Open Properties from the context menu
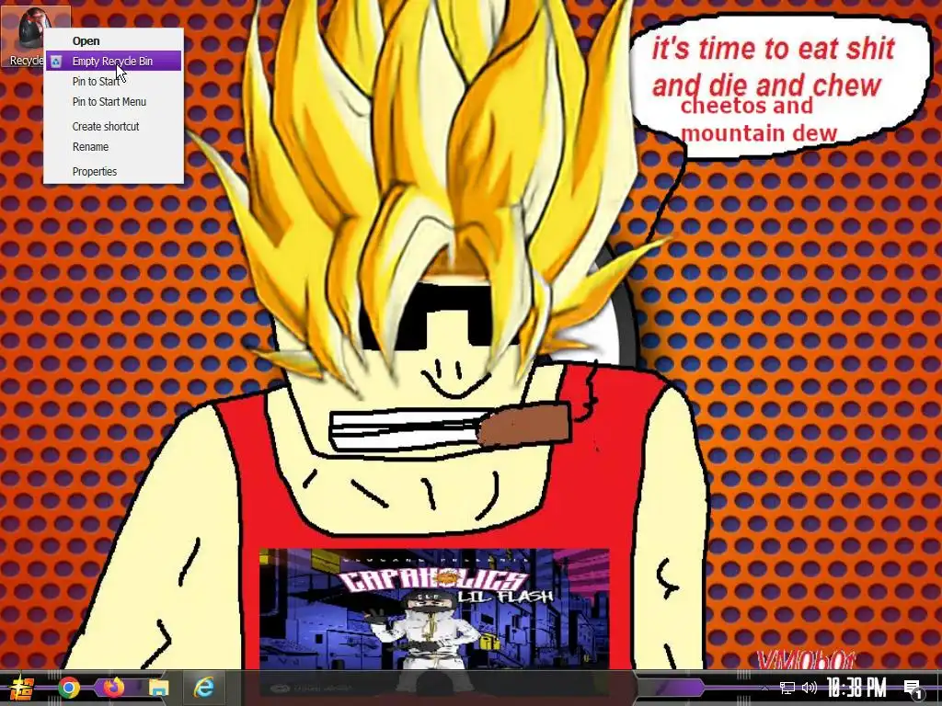The image size is (942, 706). (113, 171)
